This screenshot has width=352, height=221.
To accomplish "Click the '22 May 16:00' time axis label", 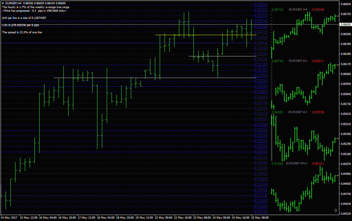I will tap(183, 217).
